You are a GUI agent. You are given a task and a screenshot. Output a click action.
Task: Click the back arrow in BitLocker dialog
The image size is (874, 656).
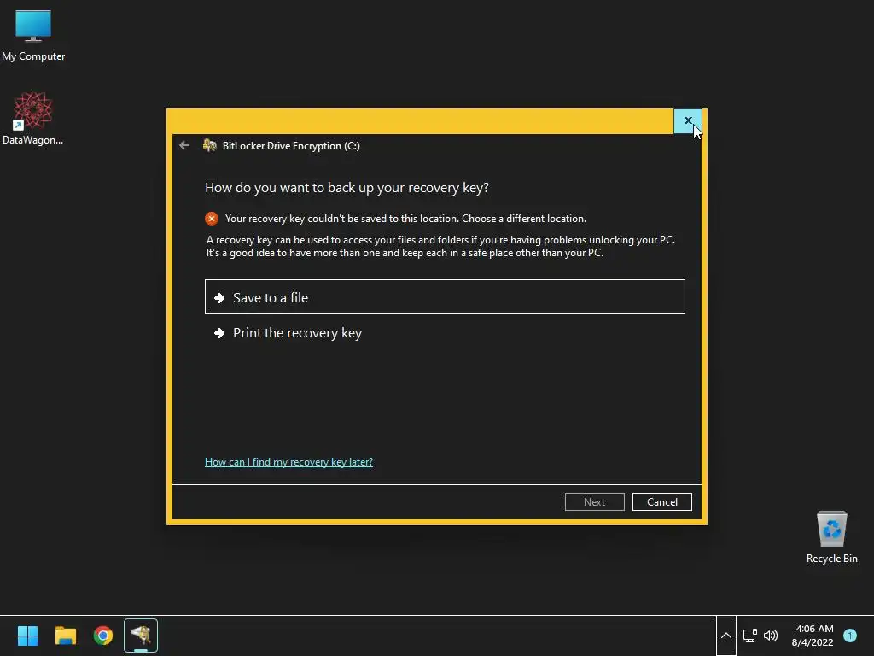pyautogui.click(x=184, y=145)
